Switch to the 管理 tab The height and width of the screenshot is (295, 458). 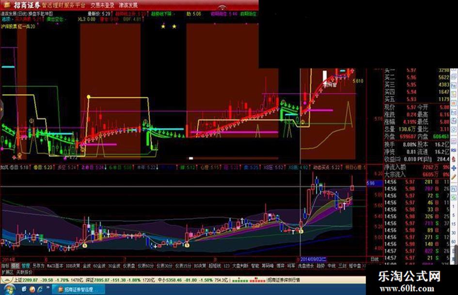tap(25, 266)
